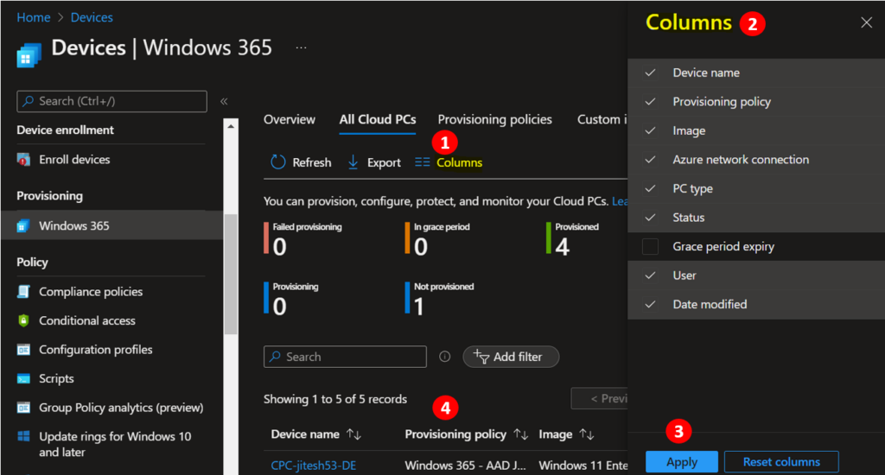Click the Learn more link after Cloud PCs text

tap(620, 201)
